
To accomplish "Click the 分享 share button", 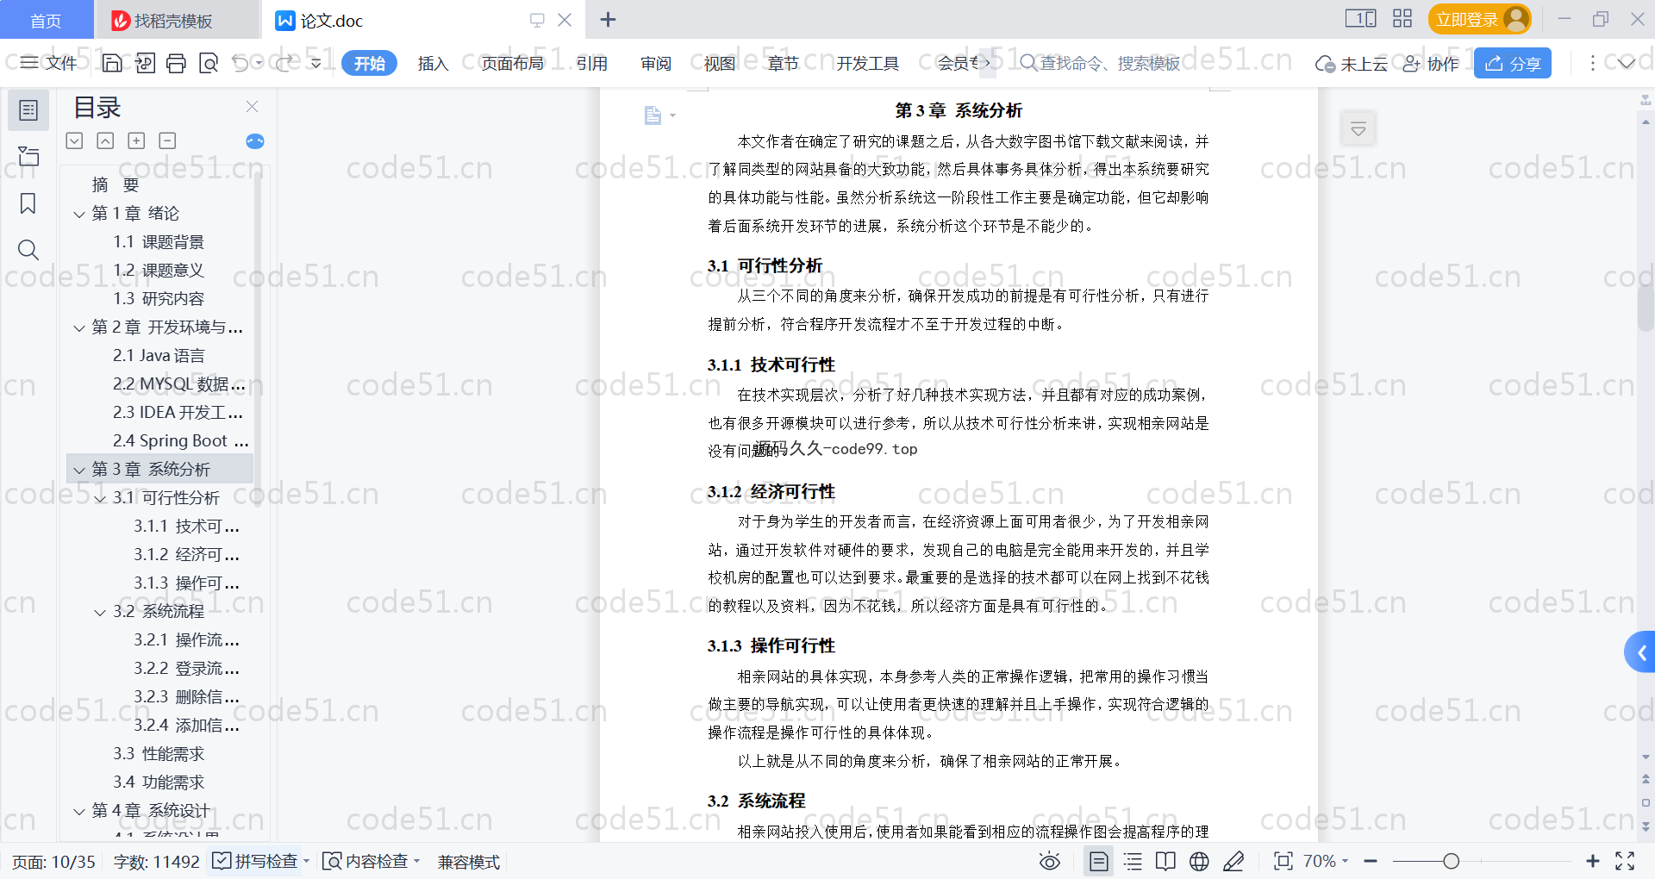I will [1513, 63].
